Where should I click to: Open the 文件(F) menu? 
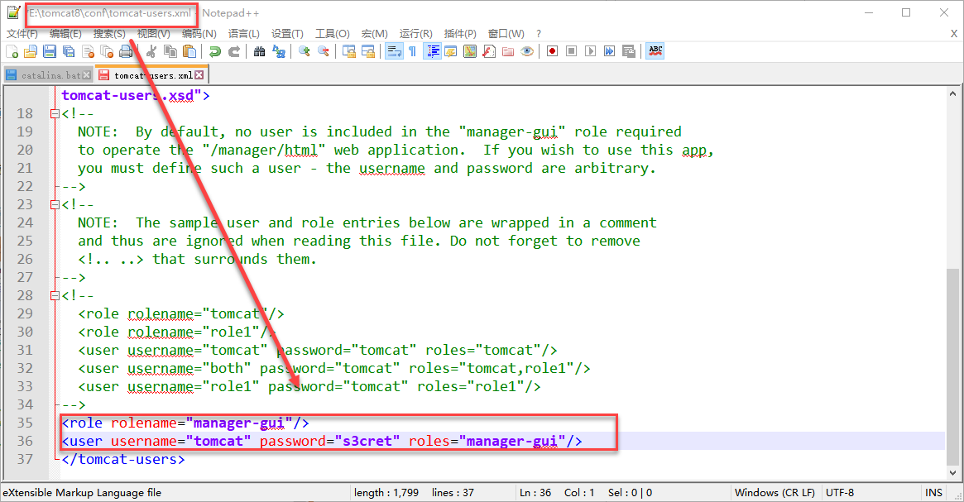pos(22,34)
